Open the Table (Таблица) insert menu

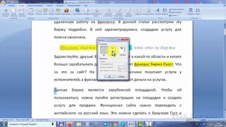pos(31,12)
